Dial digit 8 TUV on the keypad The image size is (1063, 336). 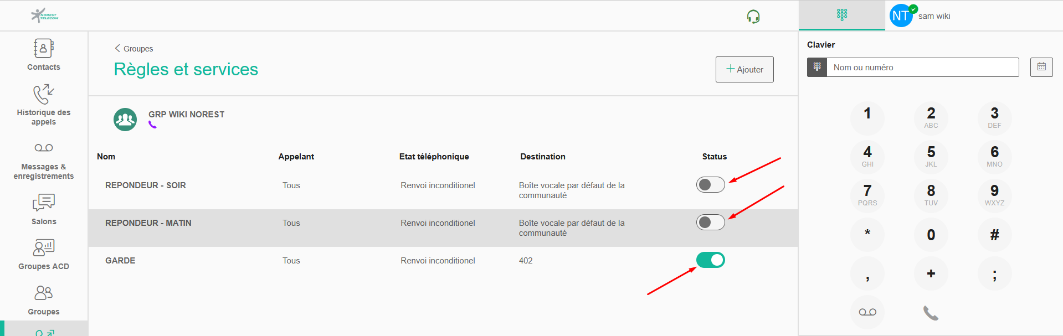point(931,195)
